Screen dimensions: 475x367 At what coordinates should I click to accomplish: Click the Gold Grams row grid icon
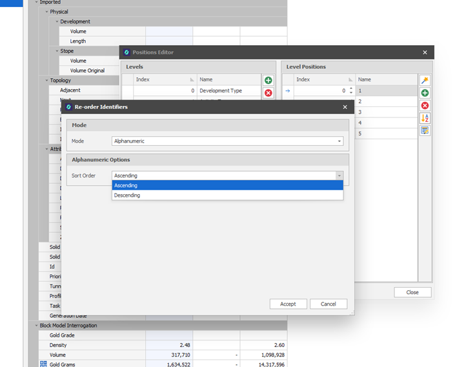click(43, 364)
